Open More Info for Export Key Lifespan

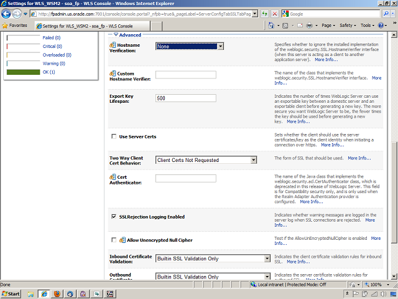tap(298, 121)
